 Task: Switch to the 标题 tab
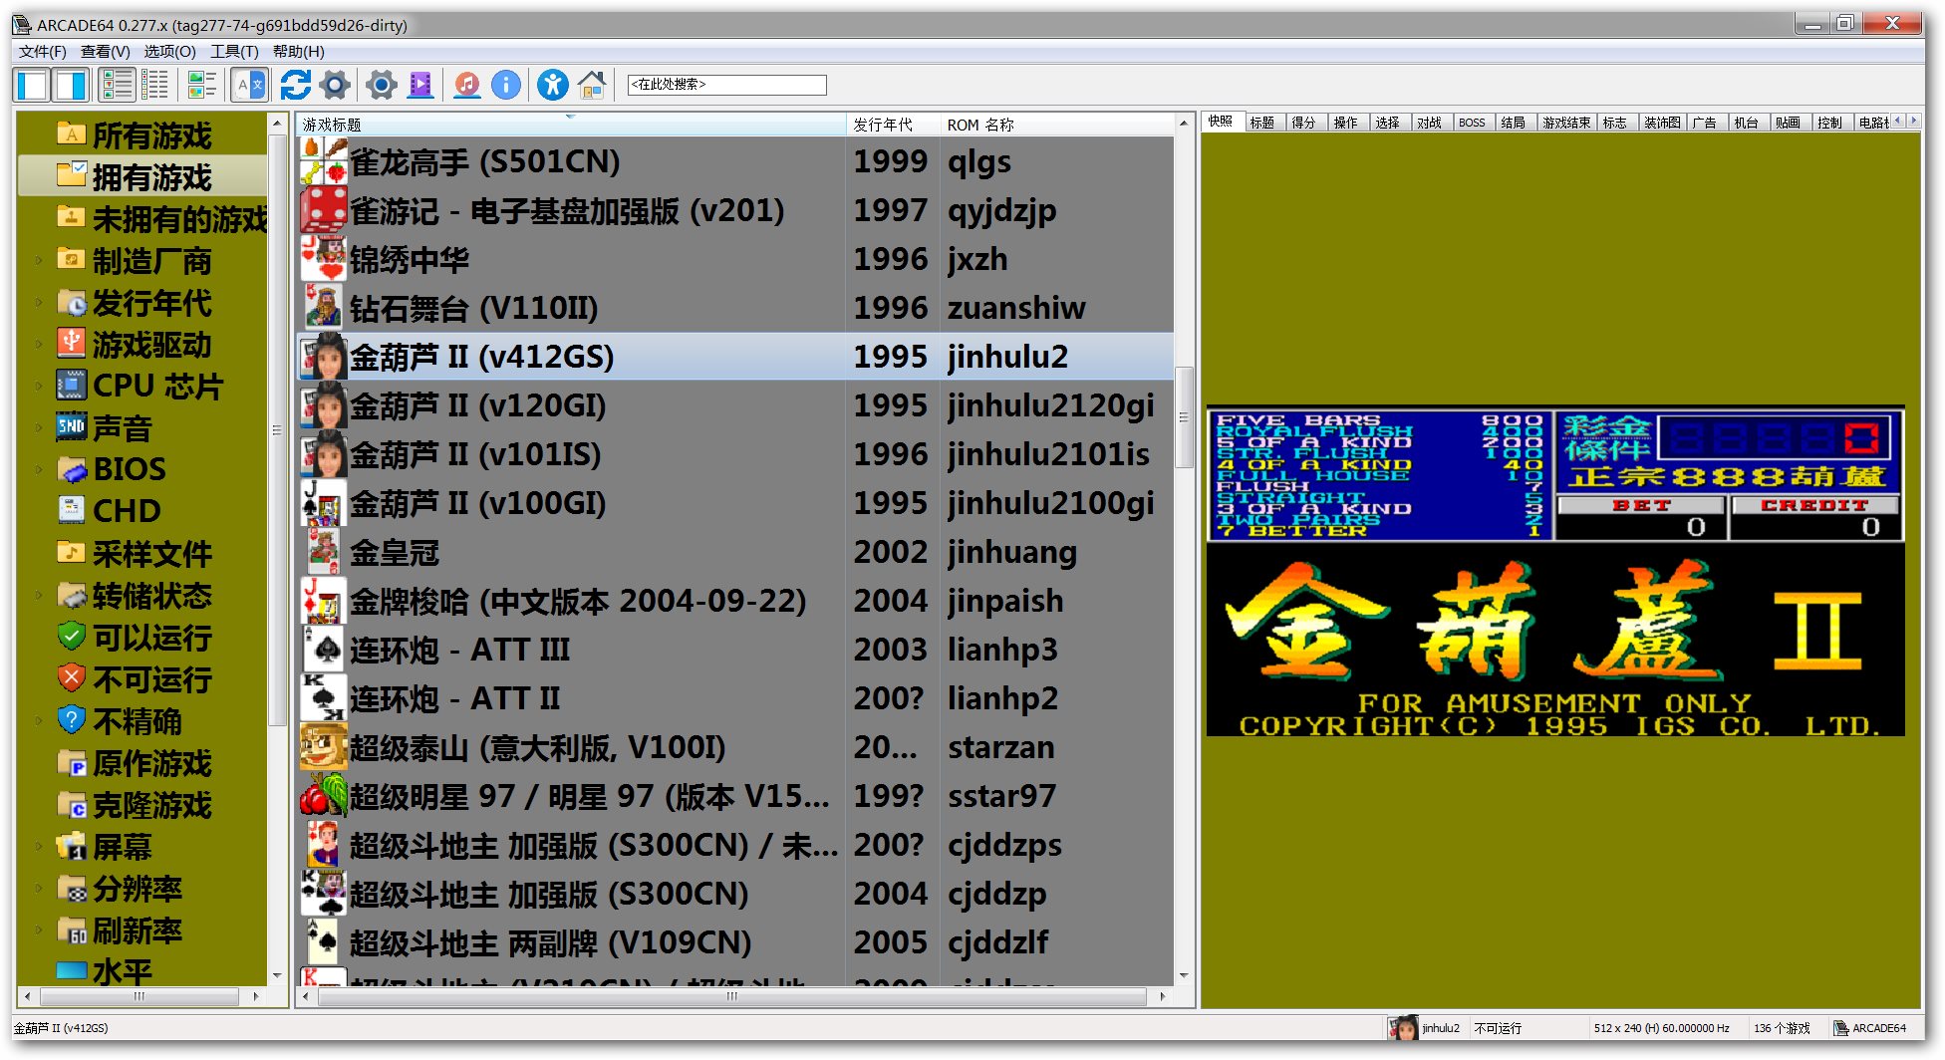[x=1262, y=123]
